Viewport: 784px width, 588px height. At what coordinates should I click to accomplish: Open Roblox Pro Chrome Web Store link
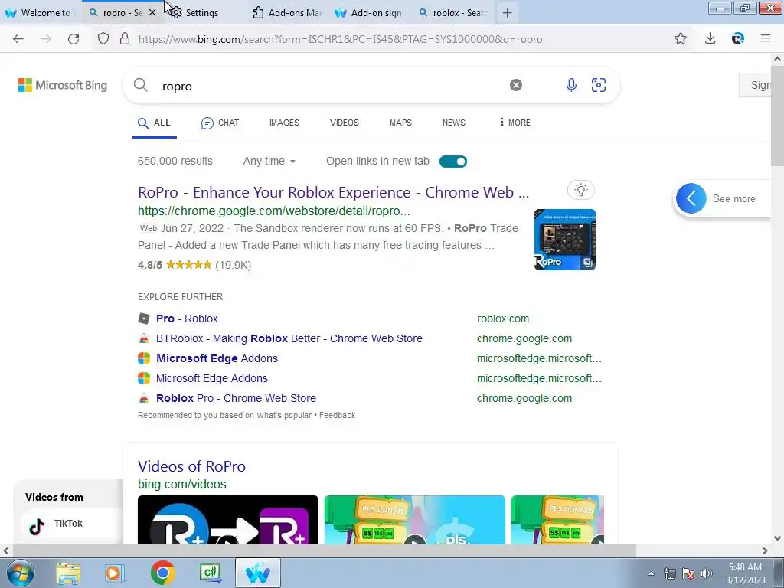pos(236,398)
